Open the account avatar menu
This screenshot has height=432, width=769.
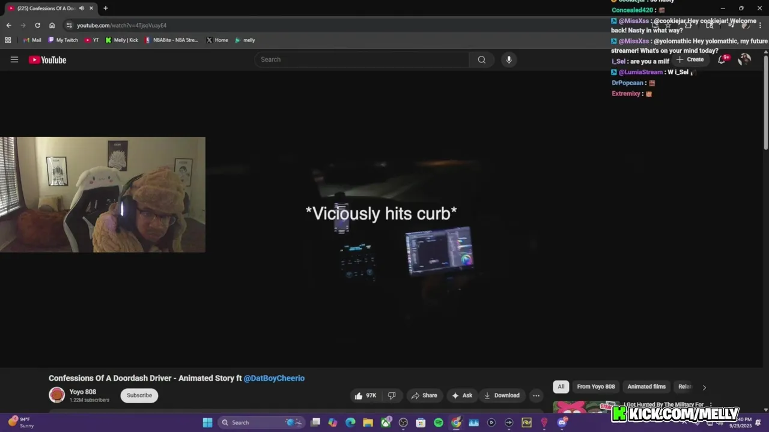point(744,59)
